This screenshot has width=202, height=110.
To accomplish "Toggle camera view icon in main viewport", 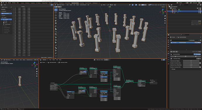I will (165, 21).
